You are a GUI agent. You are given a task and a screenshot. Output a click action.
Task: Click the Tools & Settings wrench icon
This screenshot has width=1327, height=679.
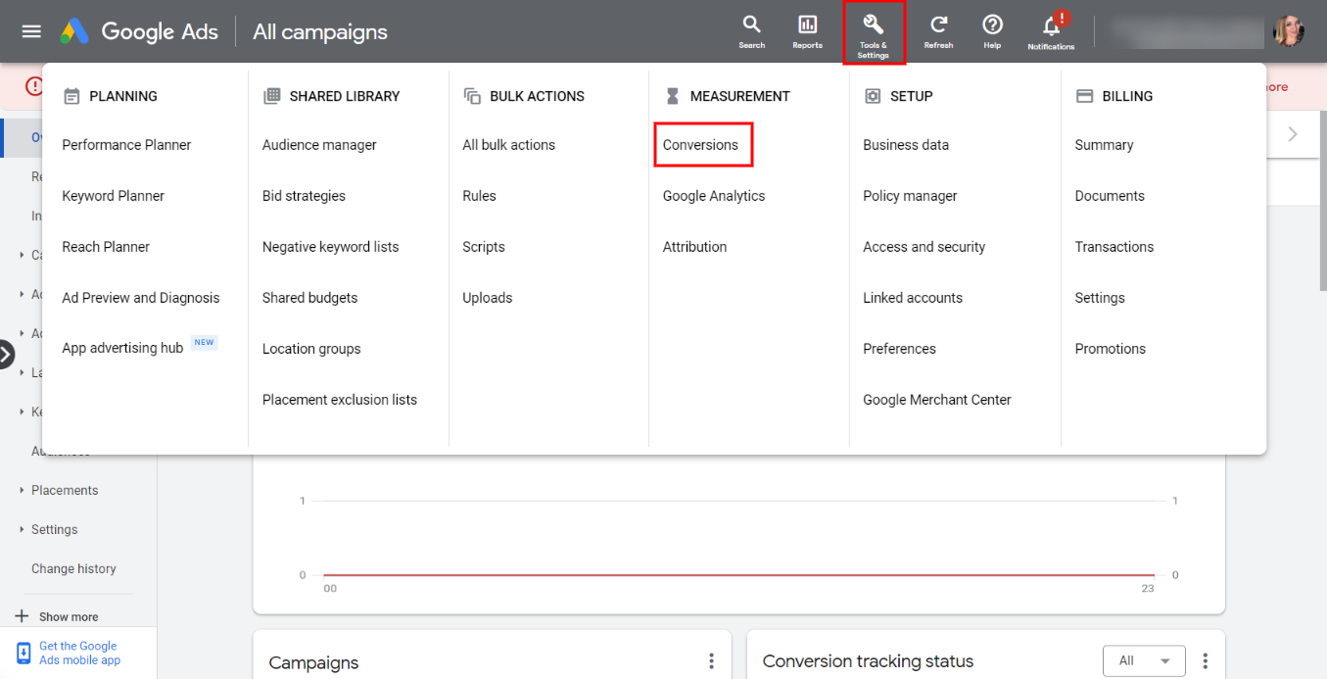(873, 29)
